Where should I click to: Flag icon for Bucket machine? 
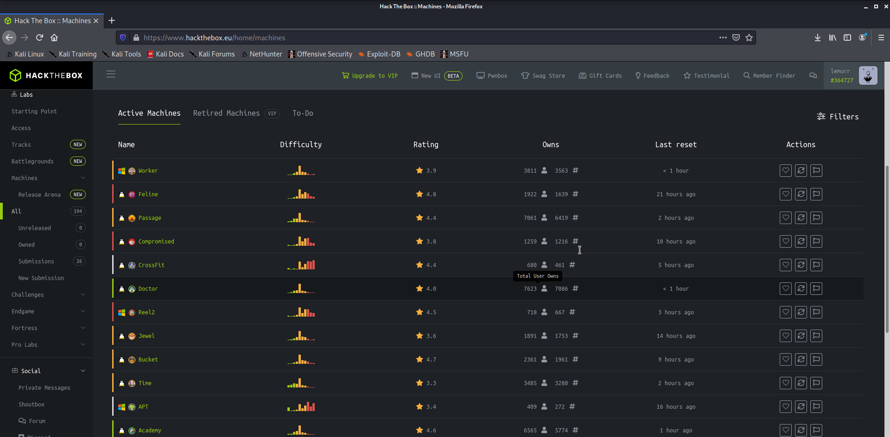click(816, 359)
